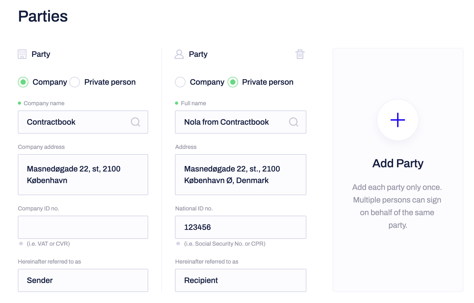Click the Company address label
The image size is (474, 303).
tap(41, 147)
